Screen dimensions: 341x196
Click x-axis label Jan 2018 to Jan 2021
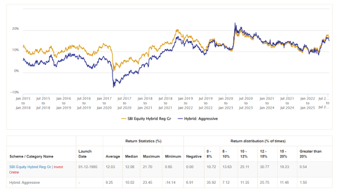click(x=145, y=103)
